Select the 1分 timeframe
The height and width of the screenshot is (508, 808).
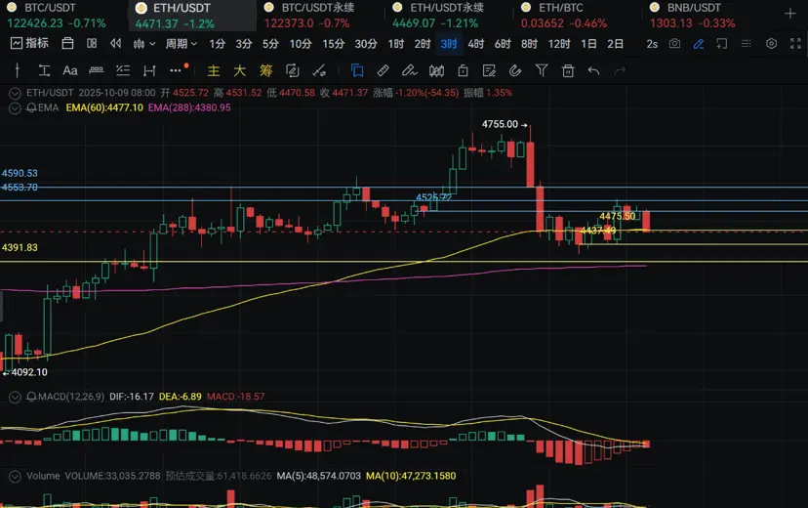(x=217, y=44)
